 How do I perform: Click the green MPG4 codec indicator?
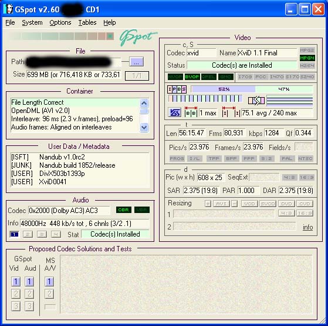307,58
